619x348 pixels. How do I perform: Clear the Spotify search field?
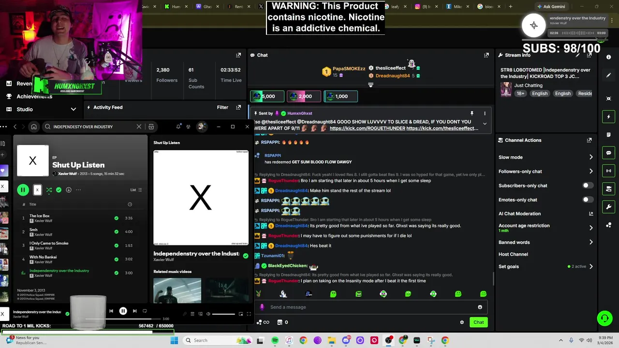139,127
